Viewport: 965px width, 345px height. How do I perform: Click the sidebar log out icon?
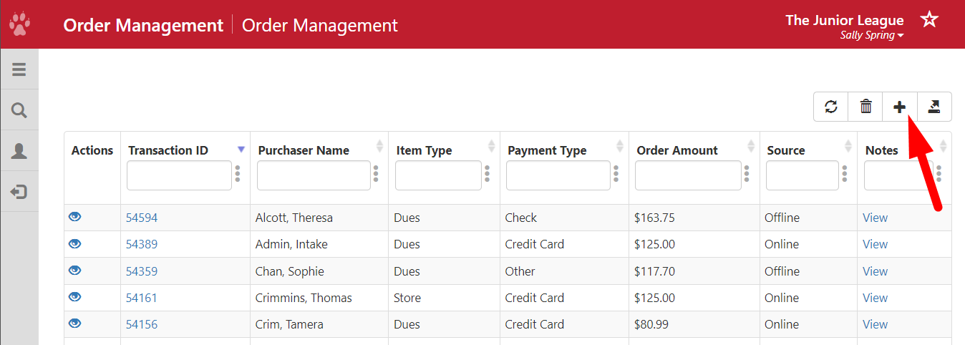[19, 192]
